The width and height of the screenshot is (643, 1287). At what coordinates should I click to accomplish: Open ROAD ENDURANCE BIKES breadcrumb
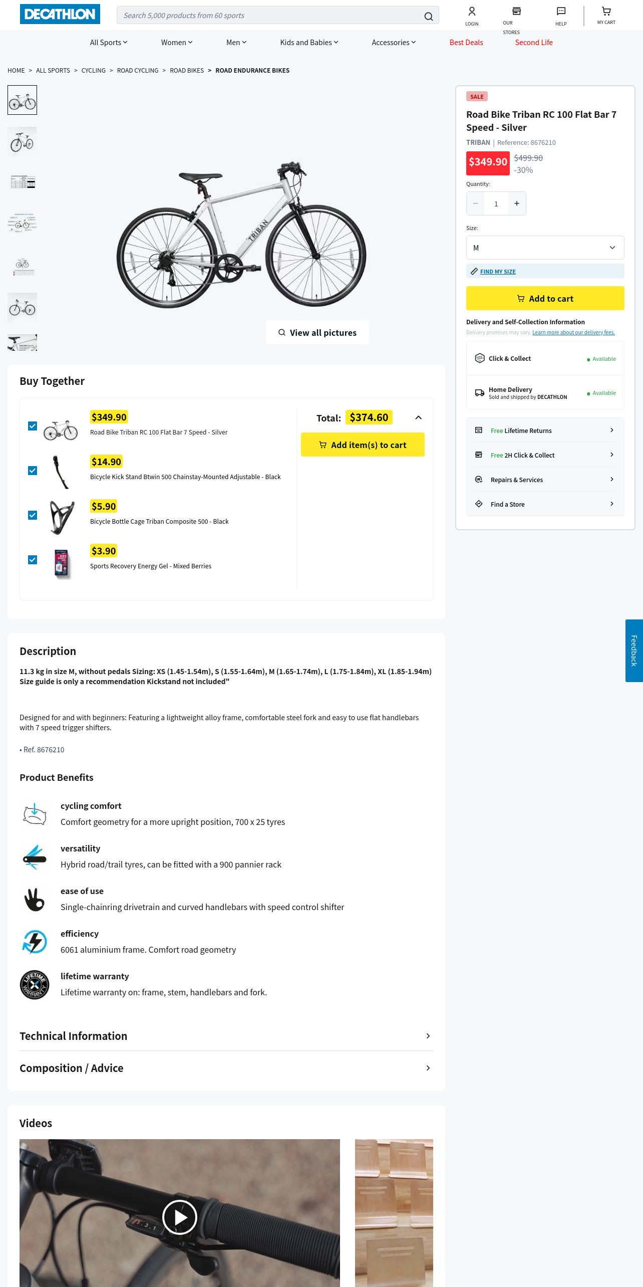252,71
